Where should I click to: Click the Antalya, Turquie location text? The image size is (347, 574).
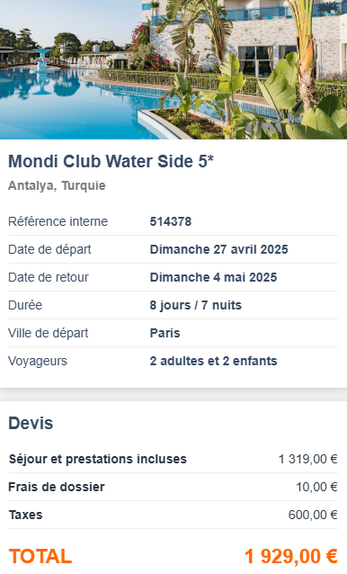tap(57, 185)
